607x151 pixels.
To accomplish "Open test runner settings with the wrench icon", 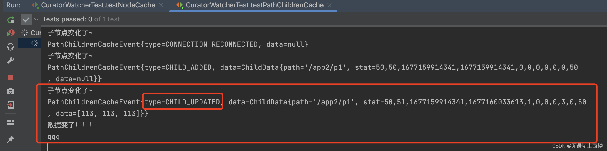I will (x=11, y=61).
